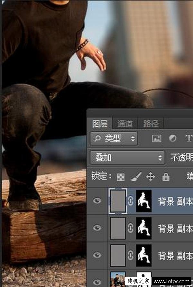Click name of middle 背景 副本 layer
The width and height of the screenshot is (193, 287).
pos(175,229)
